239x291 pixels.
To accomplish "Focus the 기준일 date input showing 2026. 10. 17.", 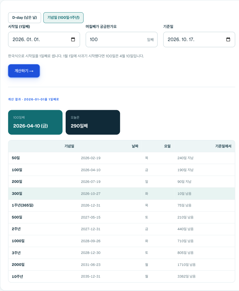I will click(199, 40).
